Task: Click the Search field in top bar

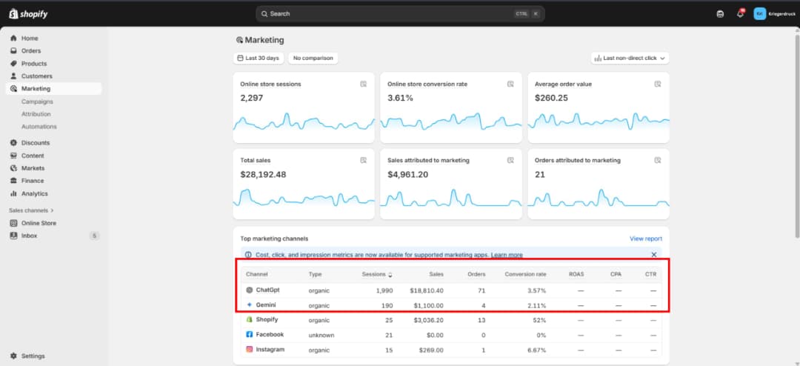Action: tap(400, 14)
